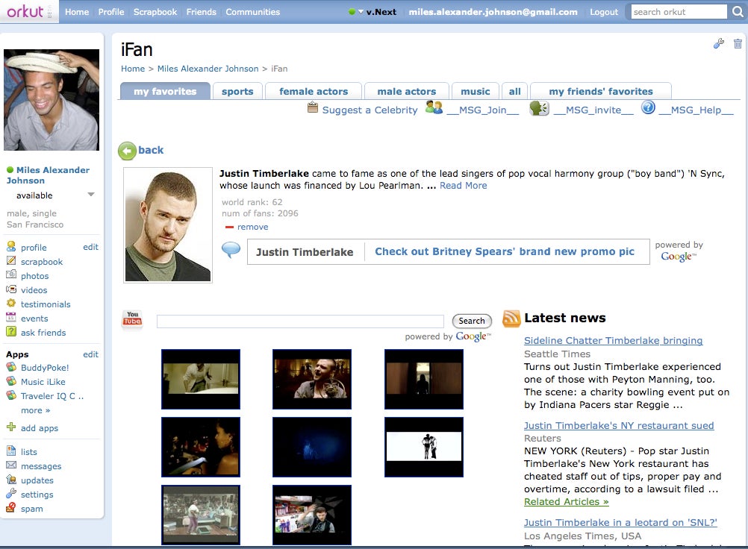
Task: Open the Traveler IQ C .. app
Action: [52, 396]
